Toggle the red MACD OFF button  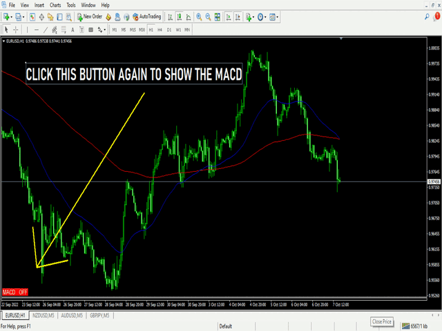[15, 292]
